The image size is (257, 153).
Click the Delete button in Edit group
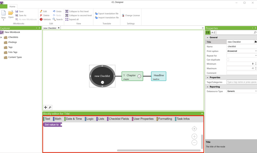pyautogui.click(x=45, y=15)
